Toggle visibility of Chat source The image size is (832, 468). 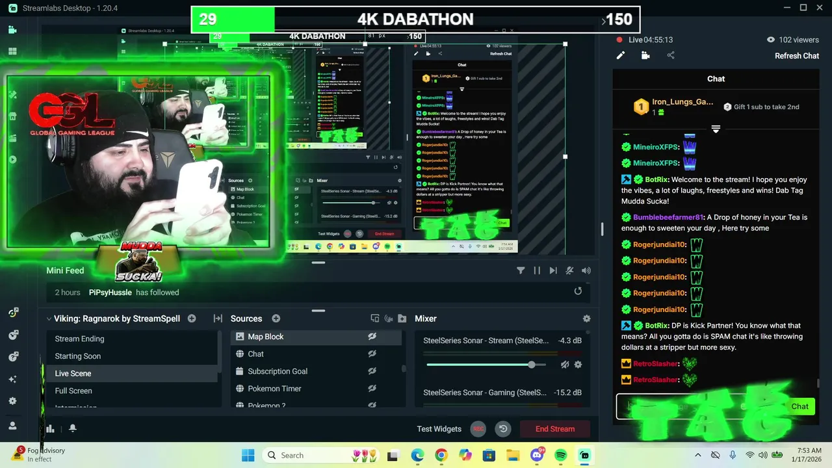(372, 354)
